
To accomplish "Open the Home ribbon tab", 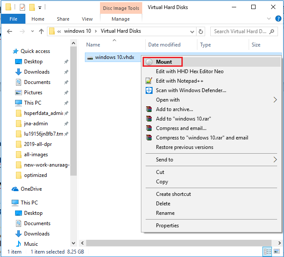I will (x=38, y=19).
